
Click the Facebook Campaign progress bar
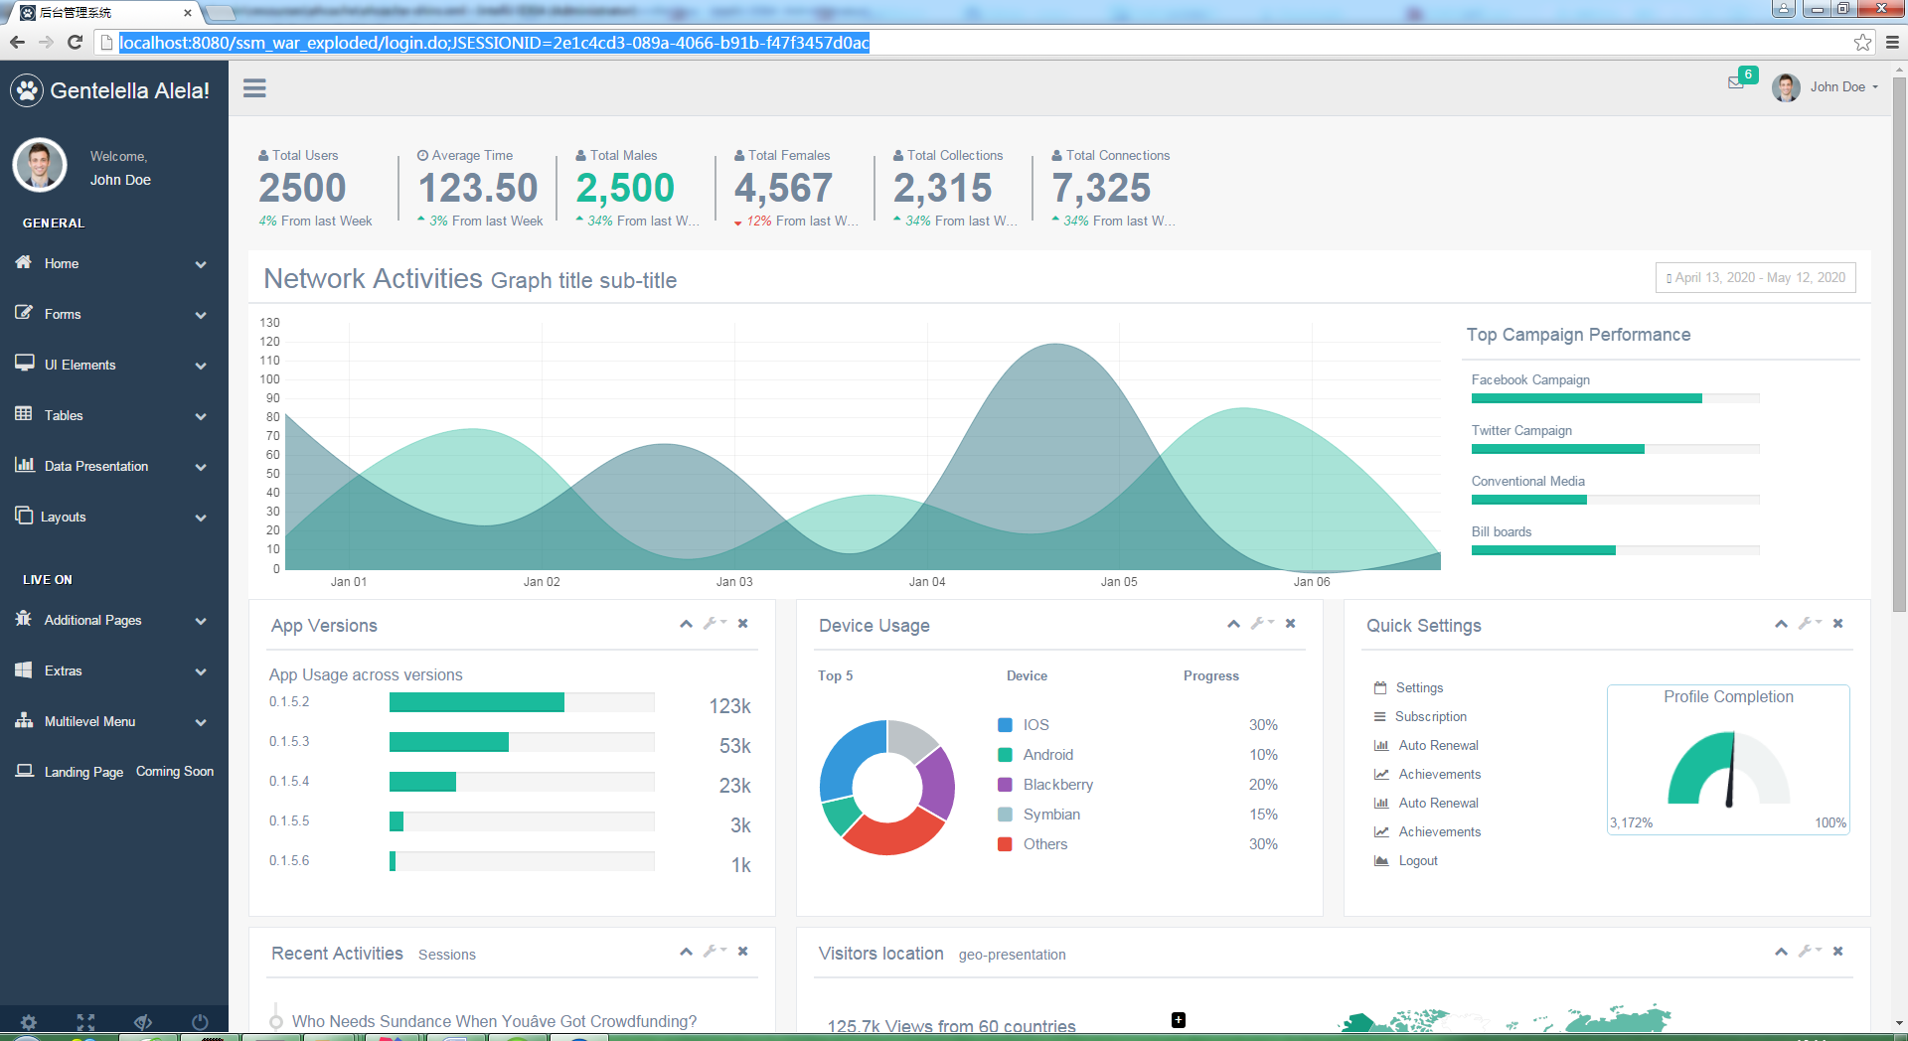1615,398
